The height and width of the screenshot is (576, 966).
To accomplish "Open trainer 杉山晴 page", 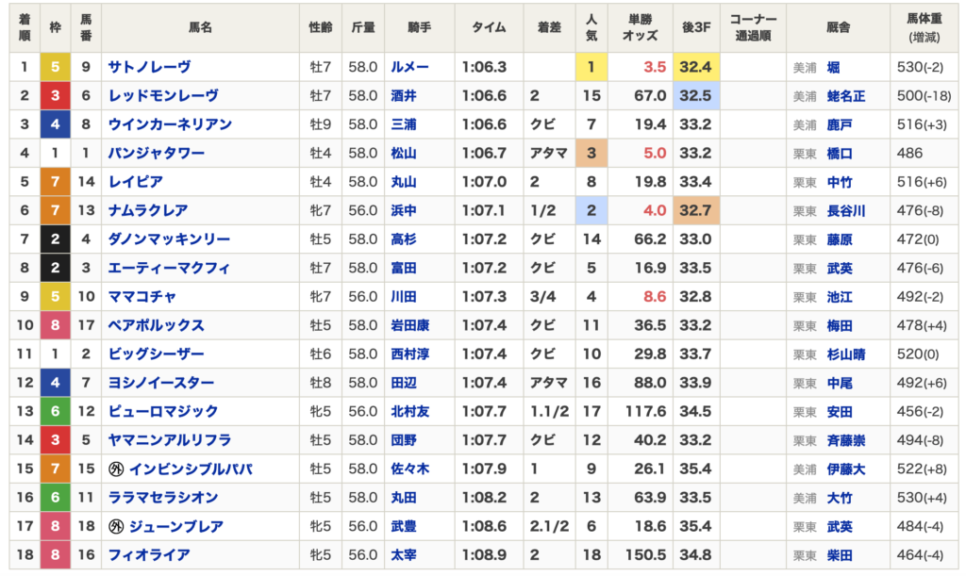I will pos(846,354).
